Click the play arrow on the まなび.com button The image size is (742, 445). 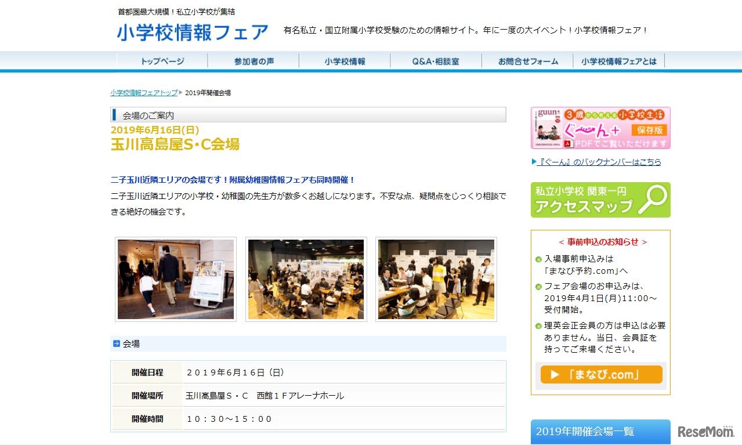[555, 375]
